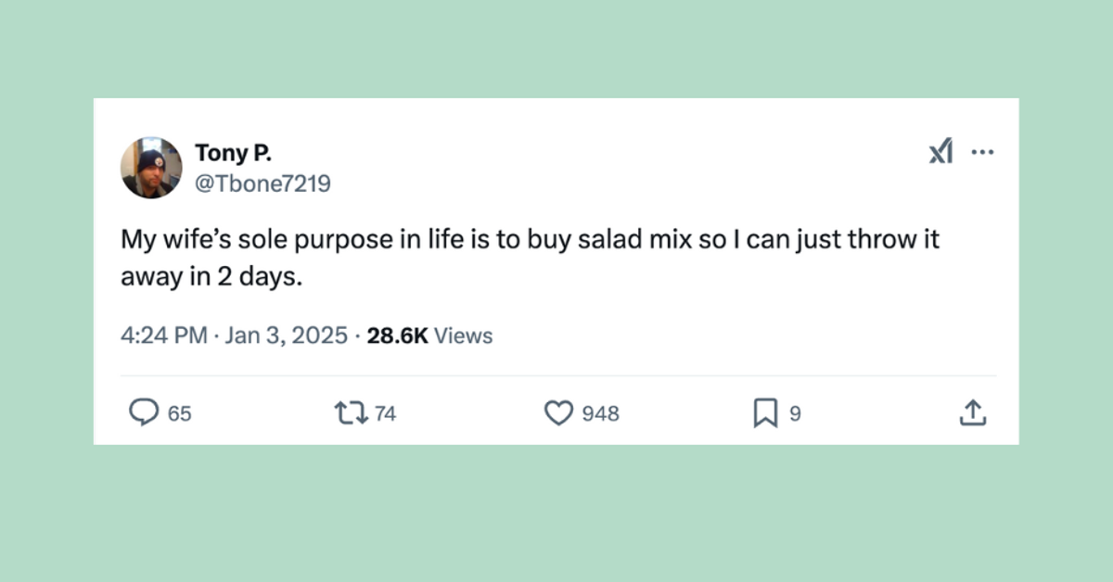Image resolution: width=1113 pixels, height=582 pixels.
Task: Click the Jan 3, 2025 date
Action: [x=286, y=335]
